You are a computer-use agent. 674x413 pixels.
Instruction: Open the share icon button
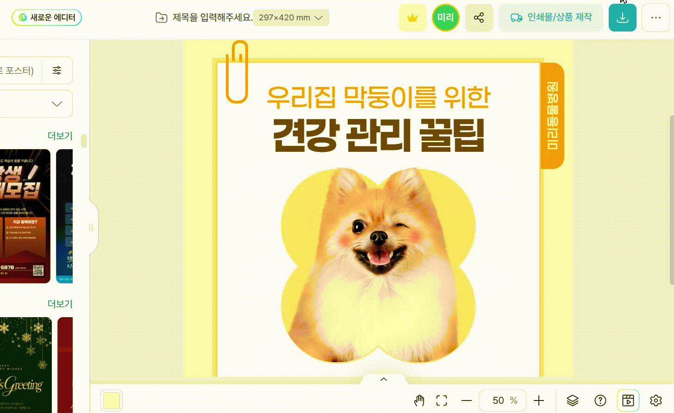(479, 18)
